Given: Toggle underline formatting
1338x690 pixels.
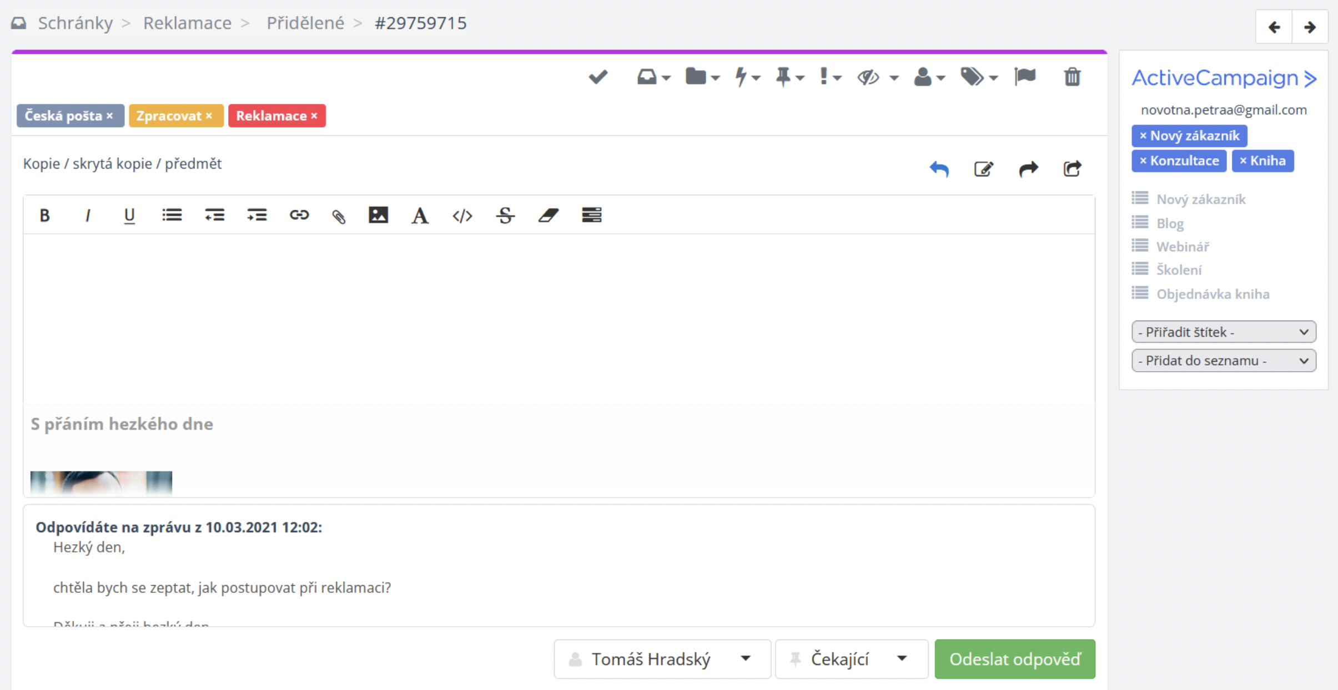Looking at the screenshot, I should (x=129, y=215).
